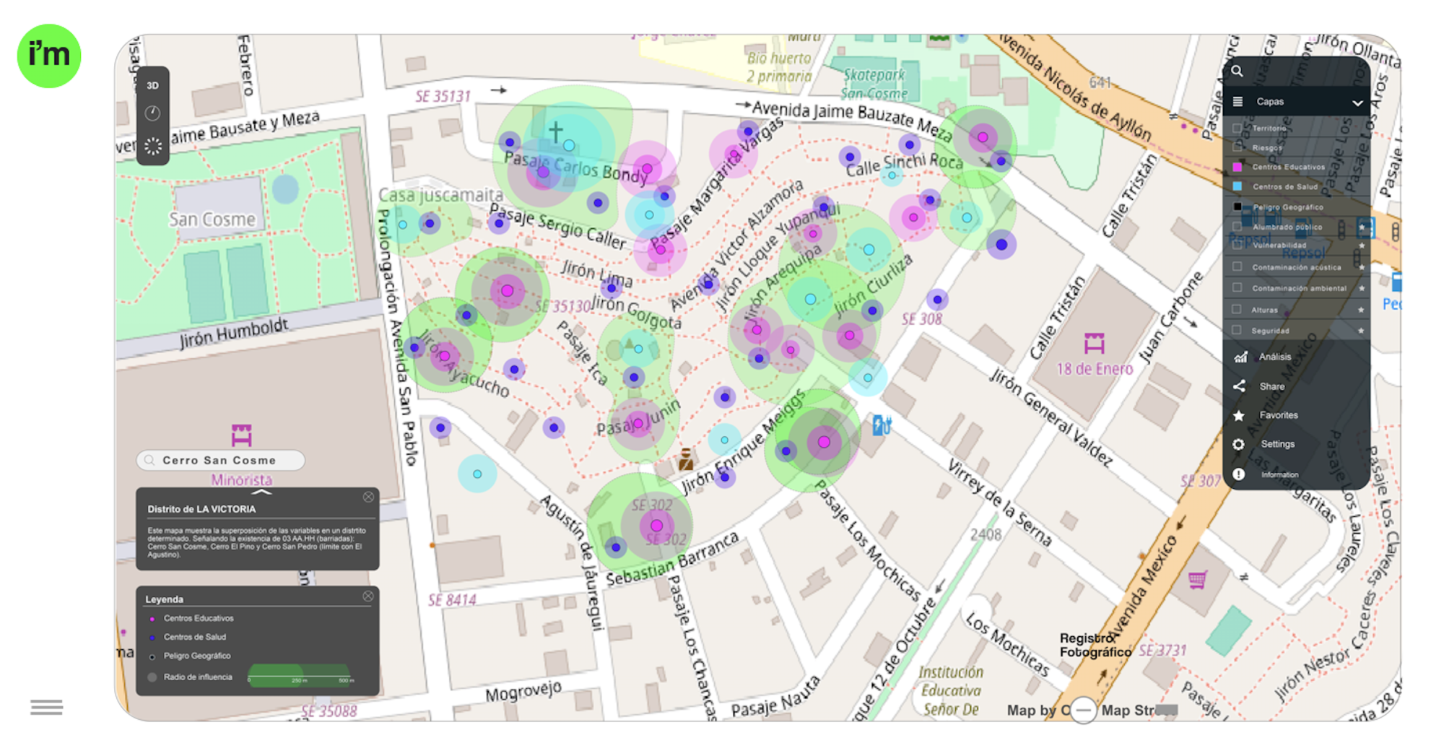Image resolution: width=1444 pixels, height=743 pixels.
Task: Close the Distrito de LA VICTORIA panel
Action: pos(368,497)
